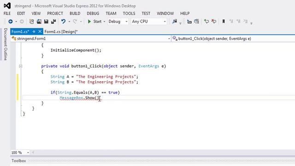Open the VIEW menu
The height and width of the screenshot is (166, 295).
36,13
